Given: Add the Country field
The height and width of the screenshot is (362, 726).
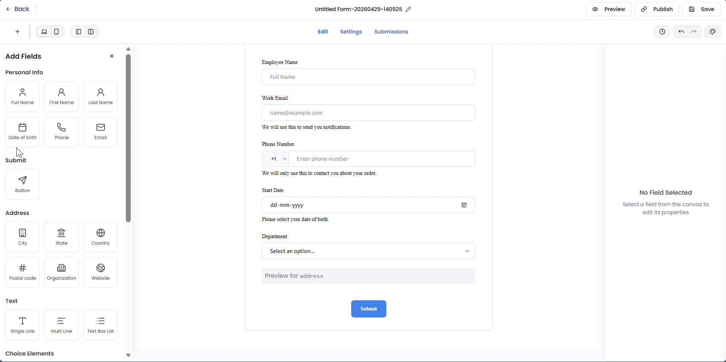Looking at the screenshot, I should pyautogui.click(x=101, y=237).
